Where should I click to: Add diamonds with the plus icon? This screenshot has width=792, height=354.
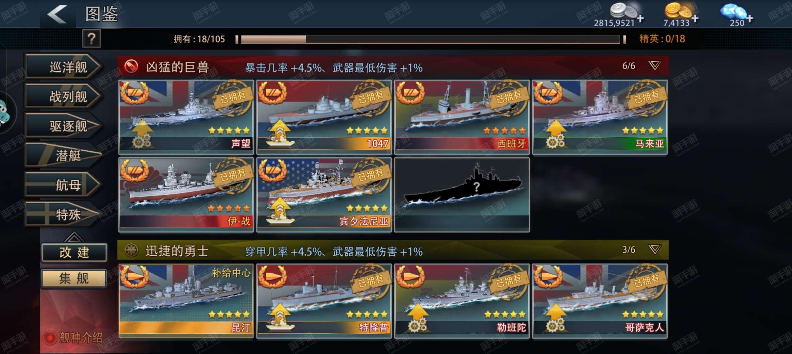749,19
